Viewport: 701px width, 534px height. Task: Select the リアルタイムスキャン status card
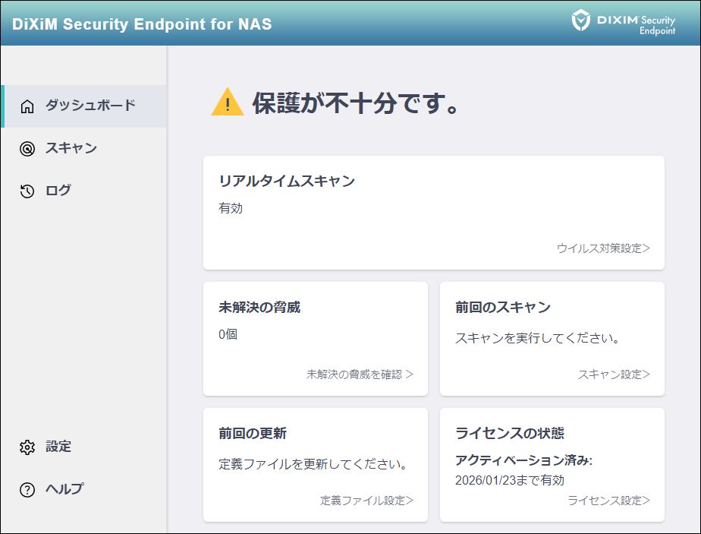[433, 213]
